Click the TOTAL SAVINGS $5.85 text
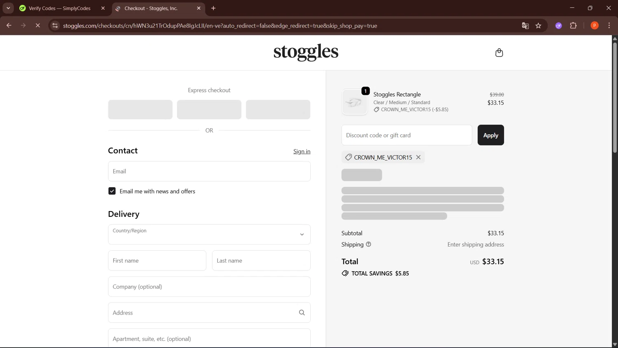Screen dimensions: 618x348 (380, 273)
